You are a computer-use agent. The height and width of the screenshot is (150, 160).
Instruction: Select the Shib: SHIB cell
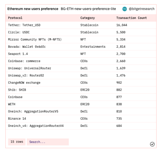coord(17,90)
